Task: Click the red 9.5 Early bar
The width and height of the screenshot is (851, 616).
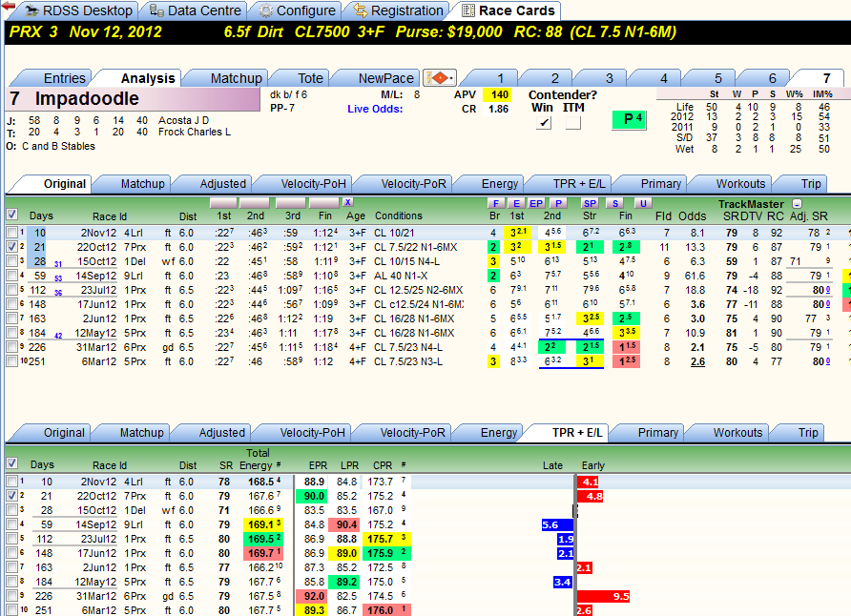Action: point(603,597)
